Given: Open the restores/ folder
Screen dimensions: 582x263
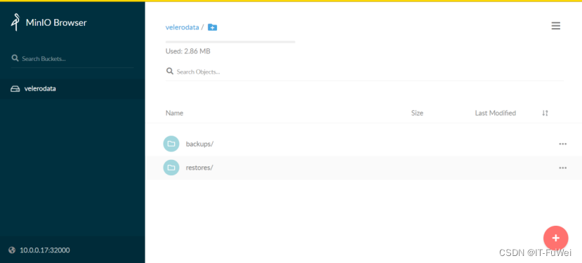Looking at the screenshot, I should (x=199, y=168).
